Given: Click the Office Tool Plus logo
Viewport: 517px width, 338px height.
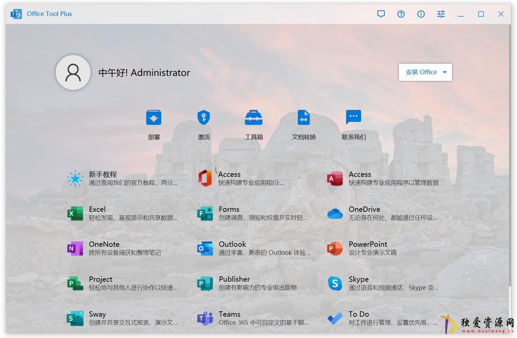Looking at the screenshot, I should 16,14.
